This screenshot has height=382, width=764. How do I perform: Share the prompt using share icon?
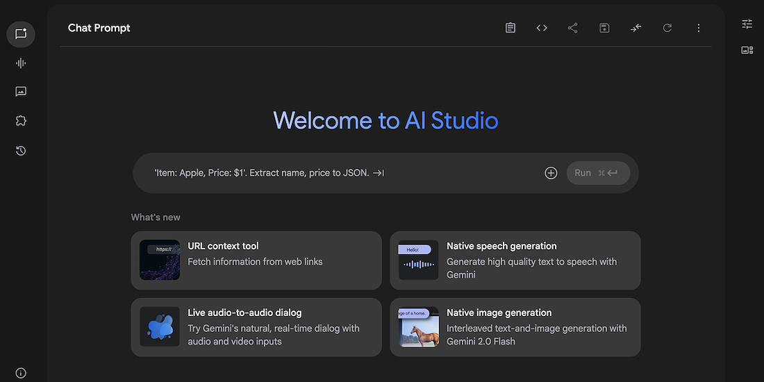[573, 28]
